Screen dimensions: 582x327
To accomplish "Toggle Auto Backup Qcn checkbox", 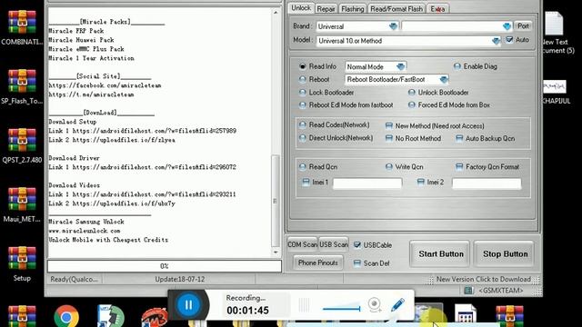I will pos(459,138).
